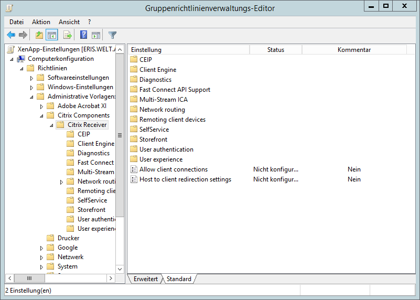Expand the Softwareeinstellungen node

click(31, 78)
